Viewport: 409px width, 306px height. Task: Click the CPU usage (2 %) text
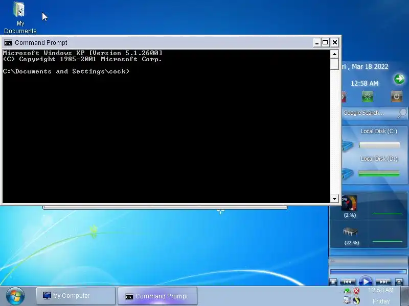tap(350, 215)
